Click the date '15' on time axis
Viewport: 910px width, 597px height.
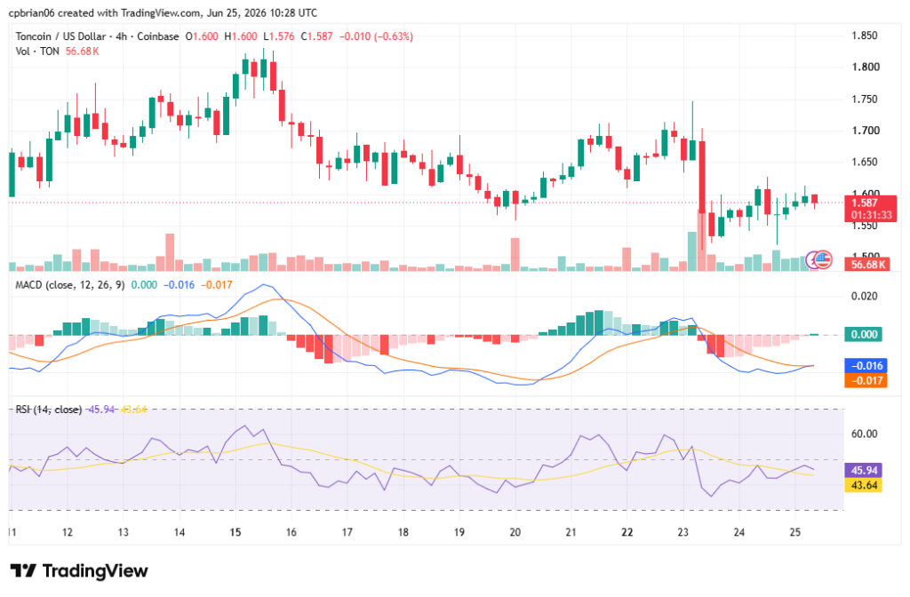pyautogui.click(x=235, y=533)
